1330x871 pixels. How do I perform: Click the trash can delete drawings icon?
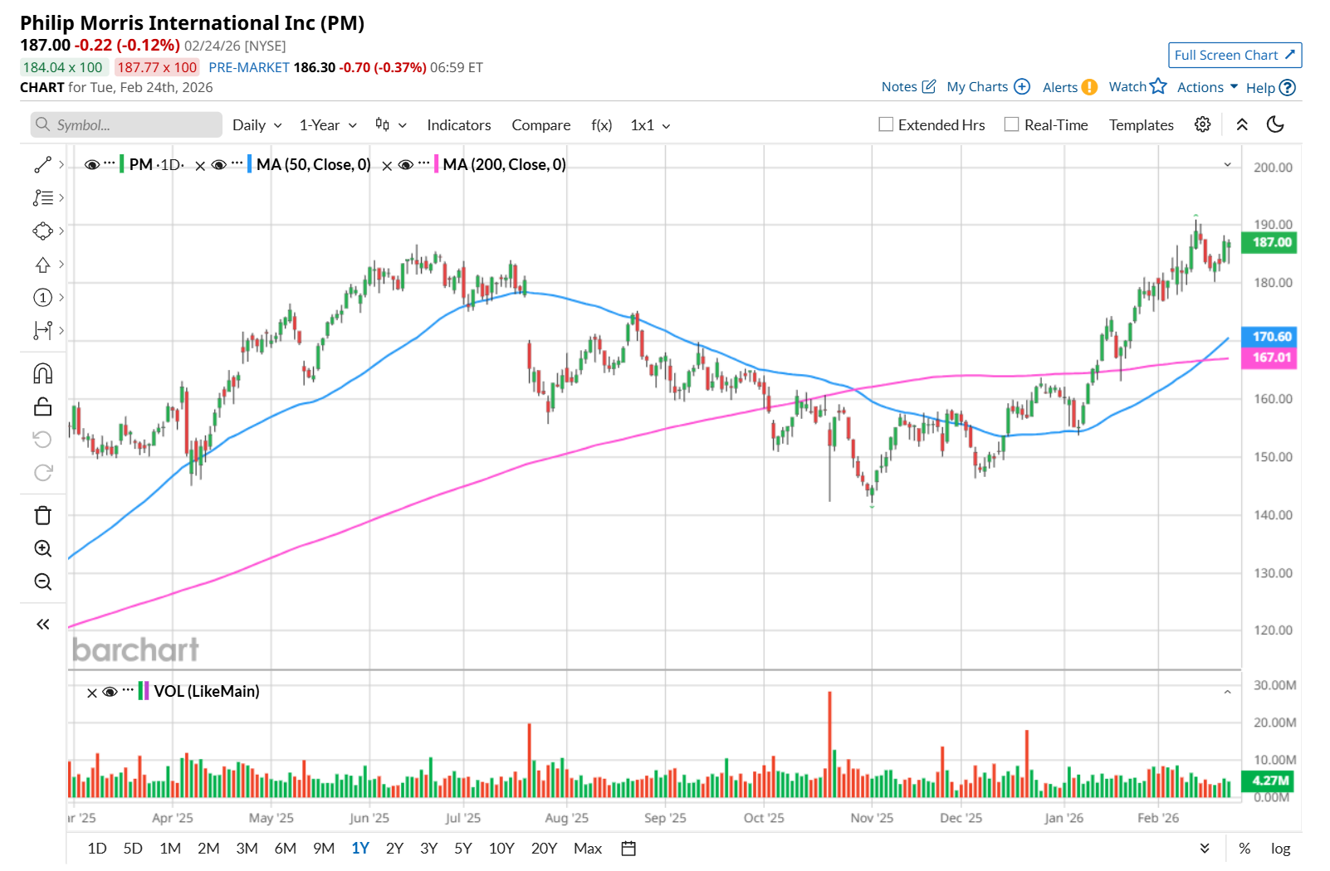point(42,516)
